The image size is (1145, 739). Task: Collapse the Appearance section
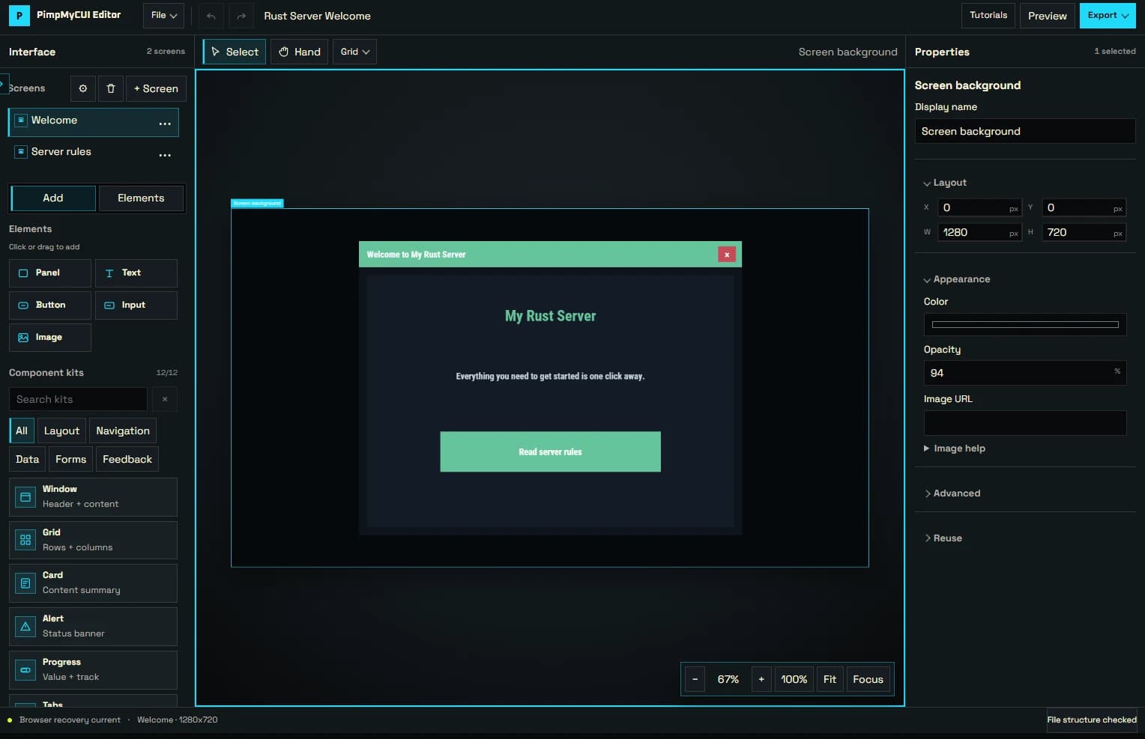957,279
